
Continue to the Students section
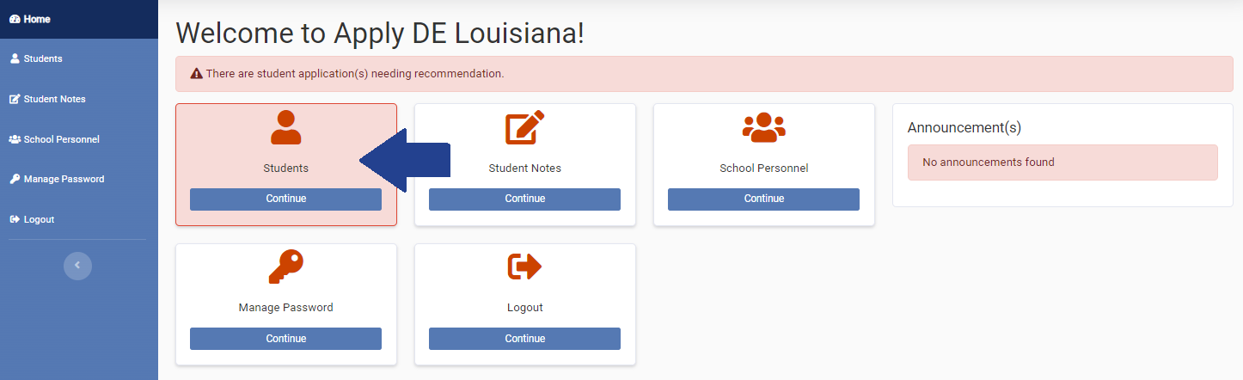pos(285,199)
